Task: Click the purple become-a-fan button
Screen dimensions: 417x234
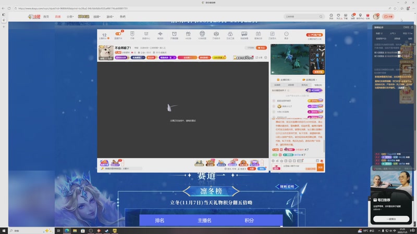Action: [x=314, y=90]
